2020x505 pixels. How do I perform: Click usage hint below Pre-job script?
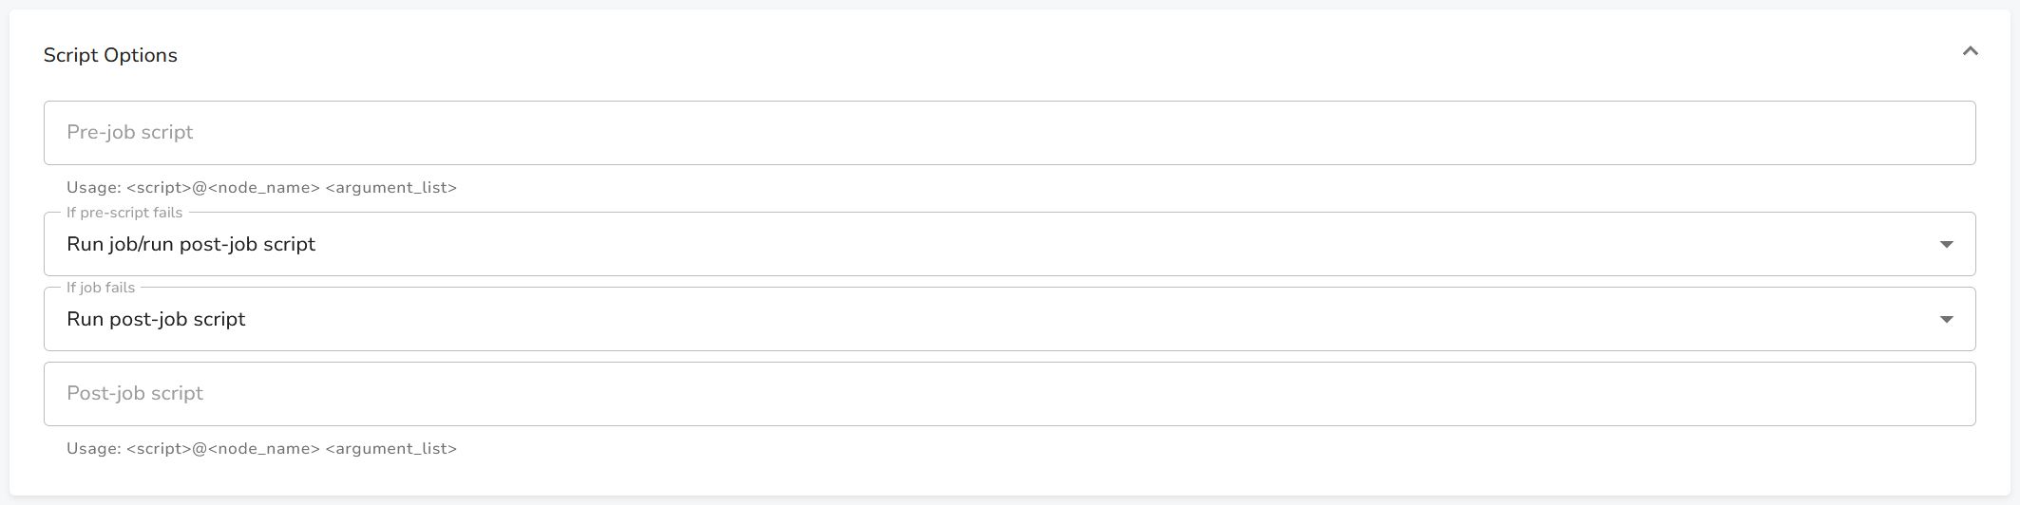261,188
